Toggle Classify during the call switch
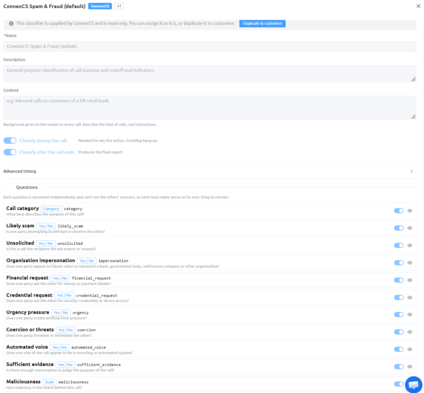This screenshot has height=393, width=424. [10, 141]
